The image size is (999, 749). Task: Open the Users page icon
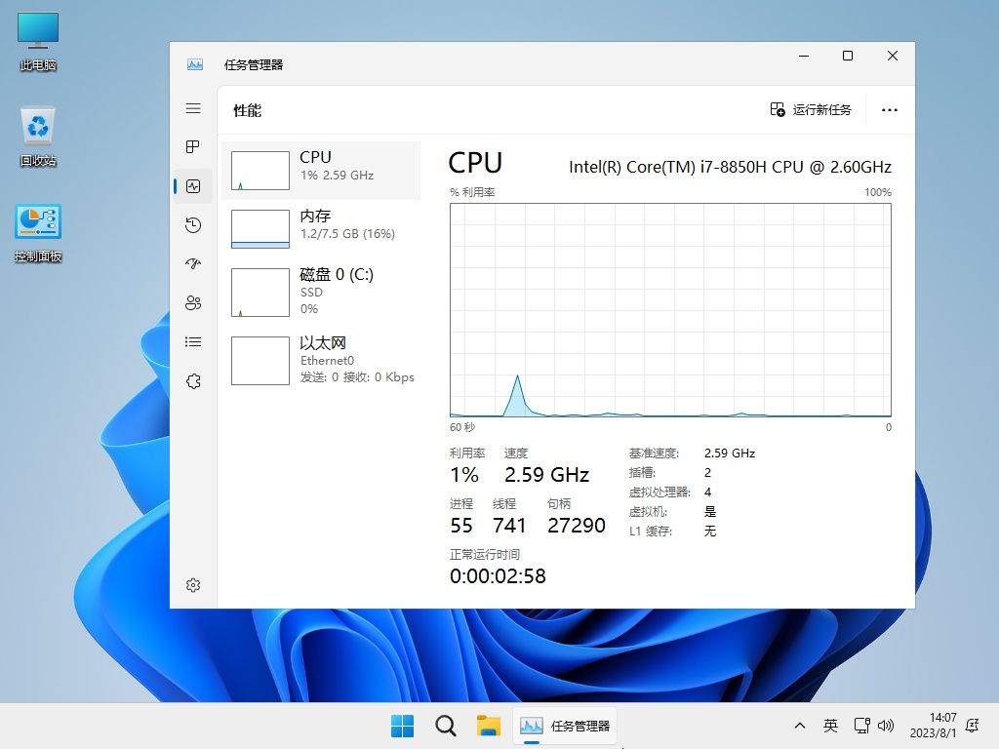click(193, 303)
